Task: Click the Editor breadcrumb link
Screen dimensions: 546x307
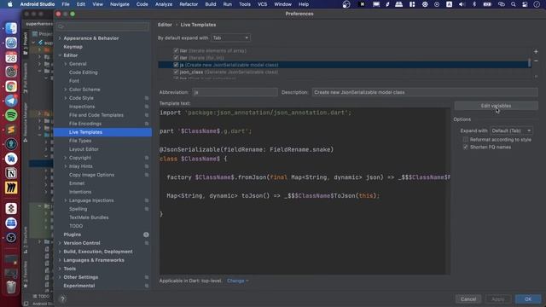Action: point(165,25)
